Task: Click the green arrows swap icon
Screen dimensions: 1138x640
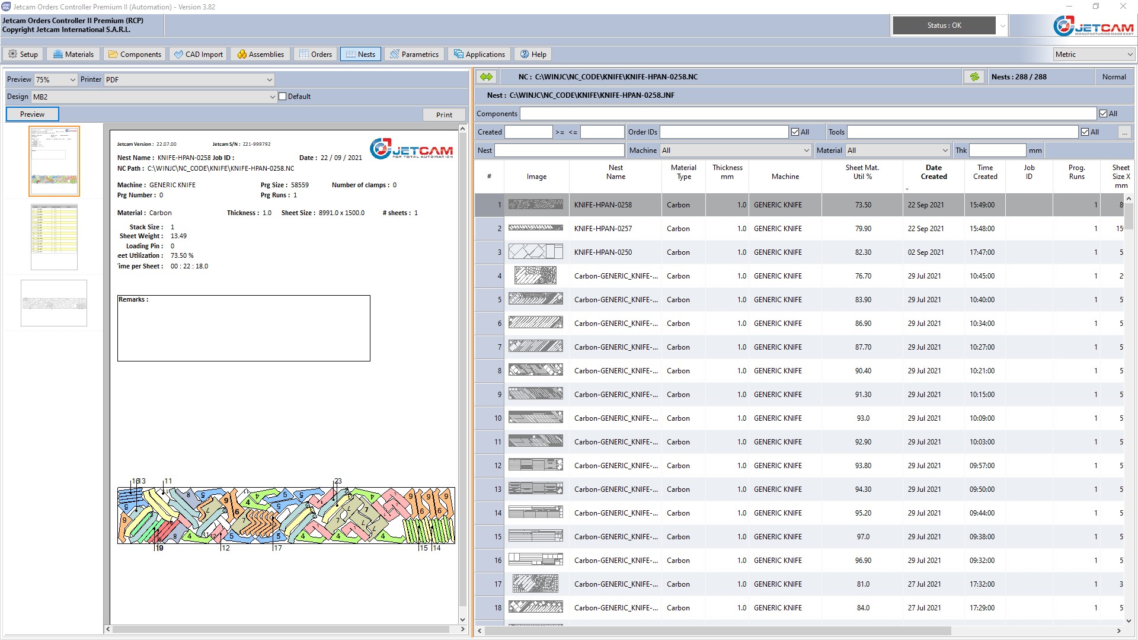Action: tap(487, 77)
